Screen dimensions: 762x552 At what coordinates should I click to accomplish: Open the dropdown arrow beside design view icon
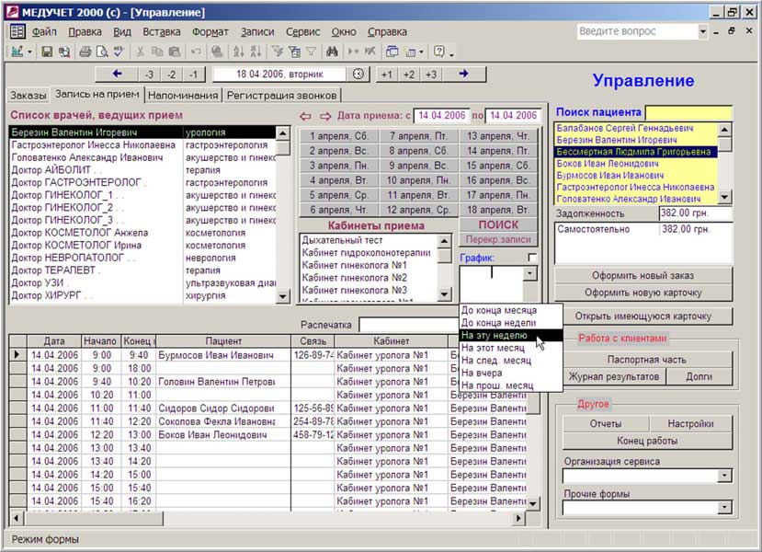click(x=29, y=52)
